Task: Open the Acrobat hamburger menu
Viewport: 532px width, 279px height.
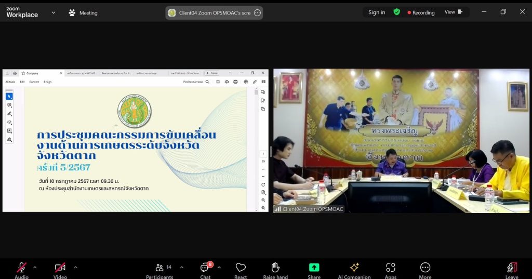Action: [7, 73]
